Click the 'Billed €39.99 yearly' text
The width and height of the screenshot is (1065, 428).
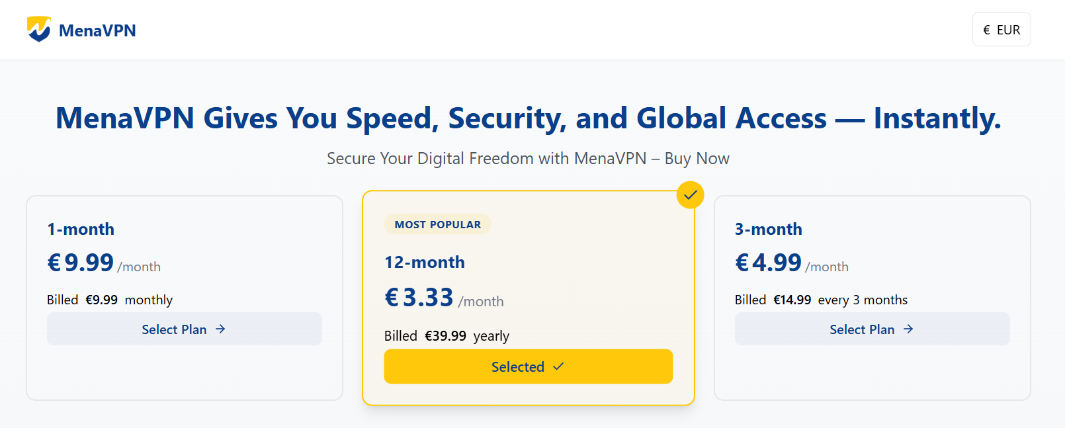click(447, 336)
